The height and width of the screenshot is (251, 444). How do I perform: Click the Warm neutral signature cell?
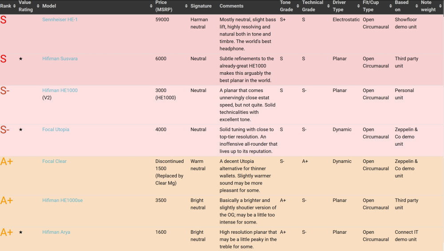coord(198,165)
